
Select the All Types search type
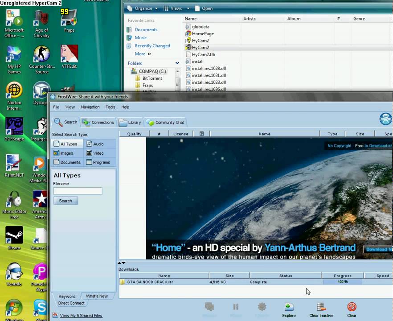(68, 144)
